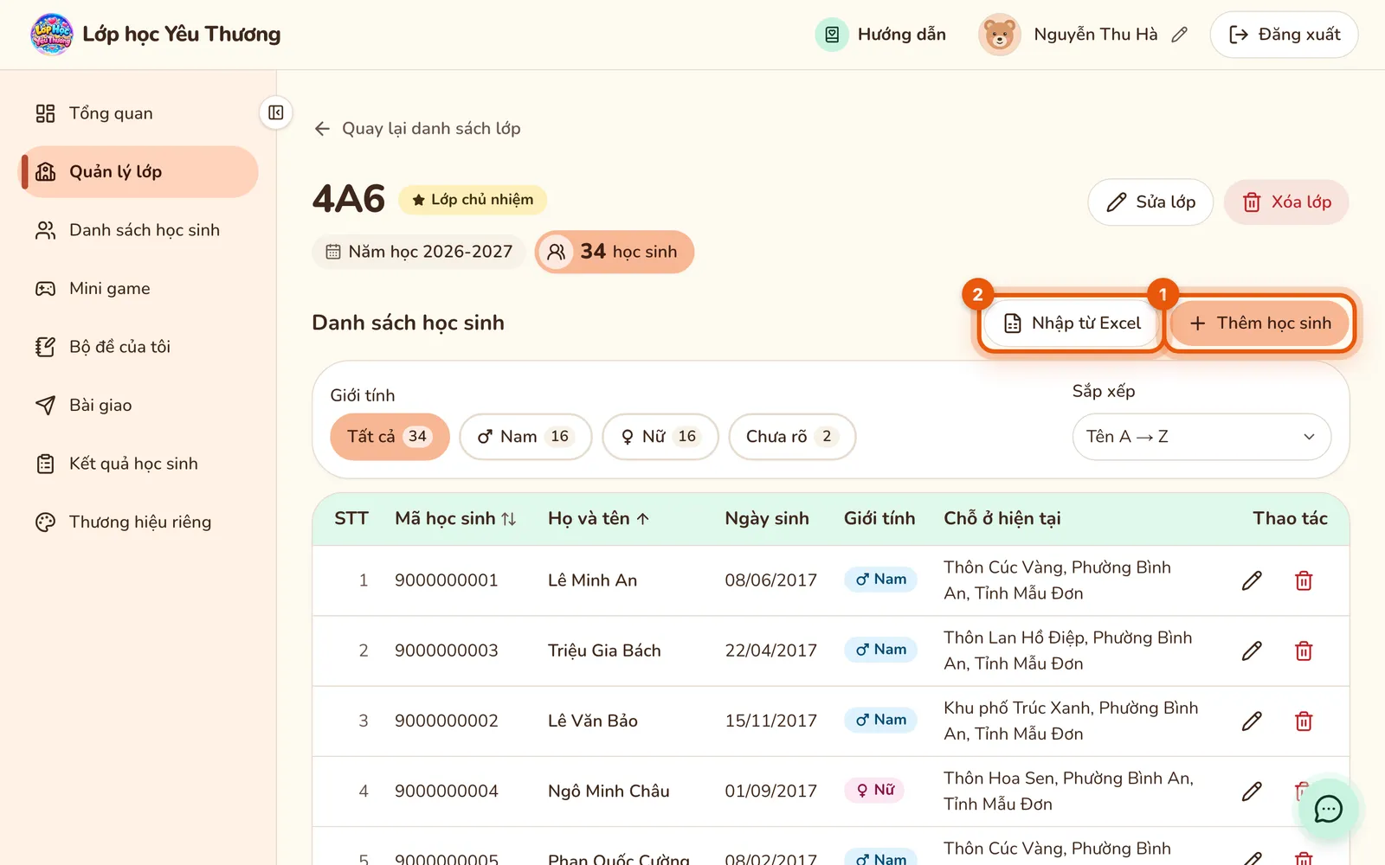This screenshot has height=865, width=1385.
Task: Open Bộ đề của tôi in sidebar
Action: click(138, 347)
